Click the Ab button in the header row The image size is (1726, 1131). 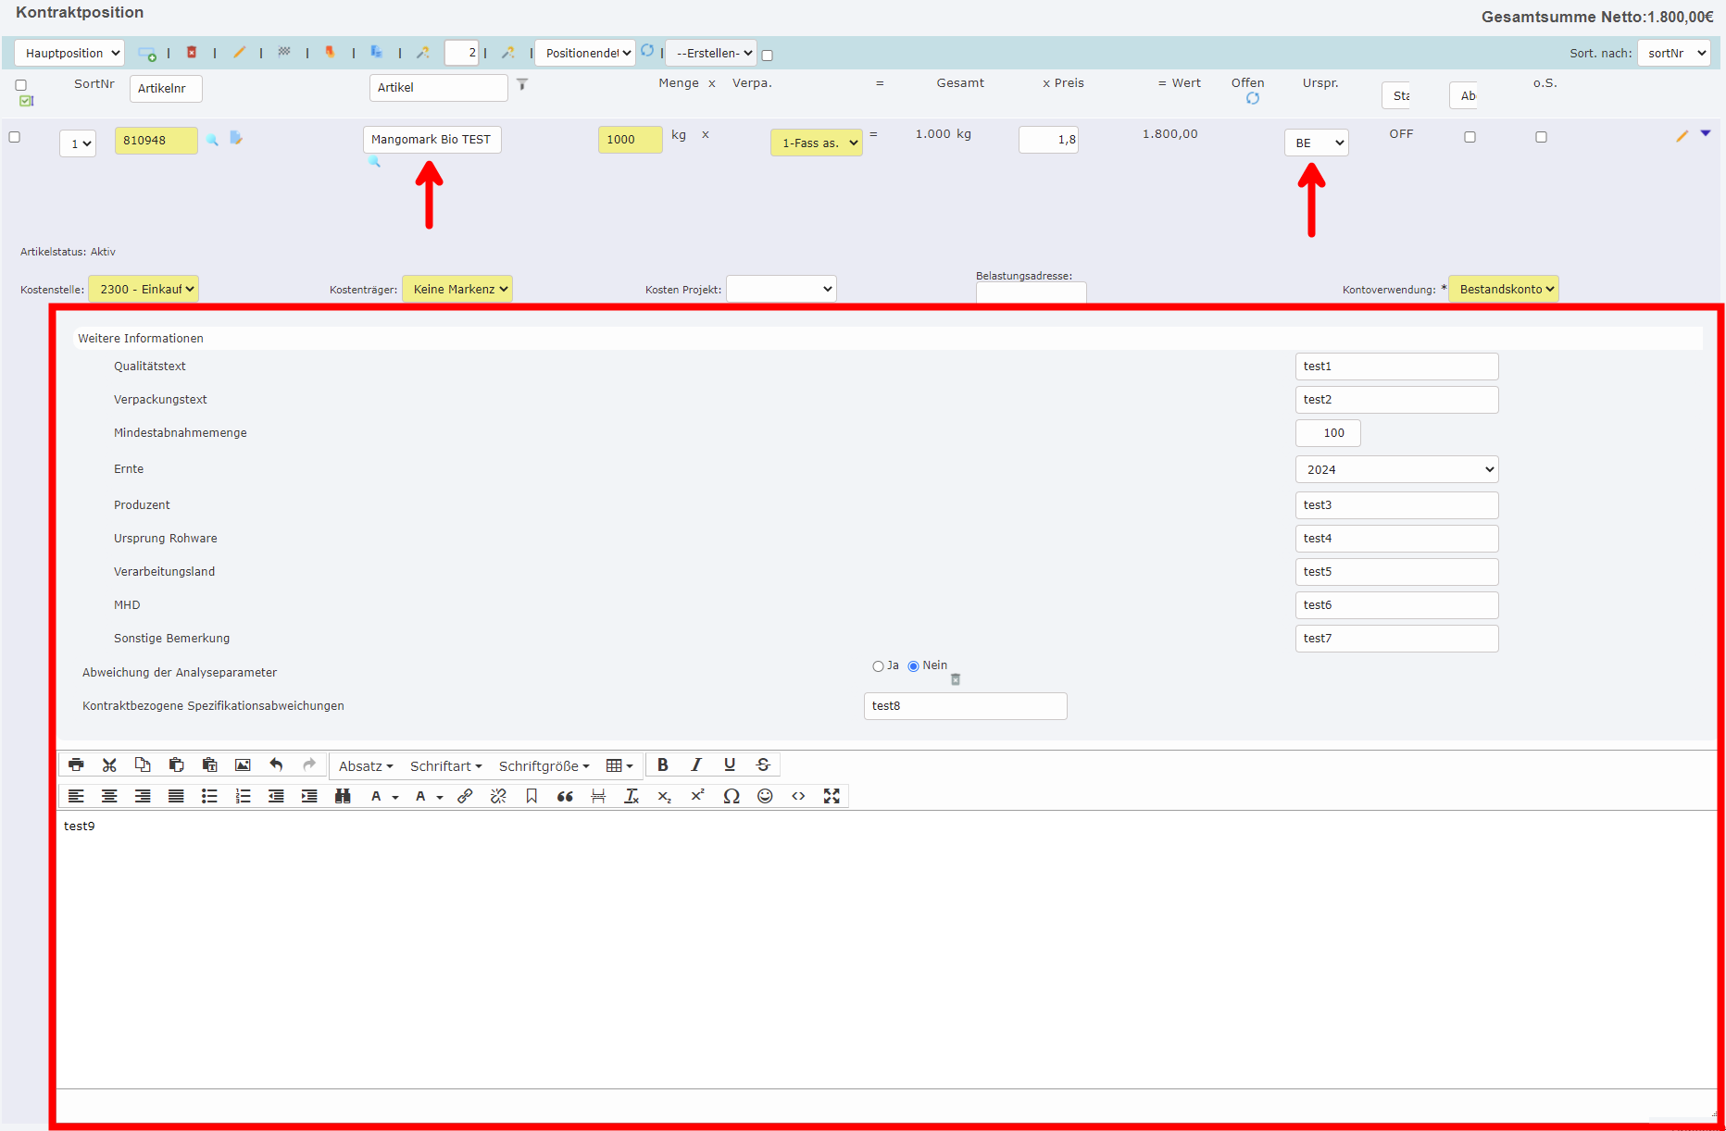pyautogui.click(x=1467, y=95)
